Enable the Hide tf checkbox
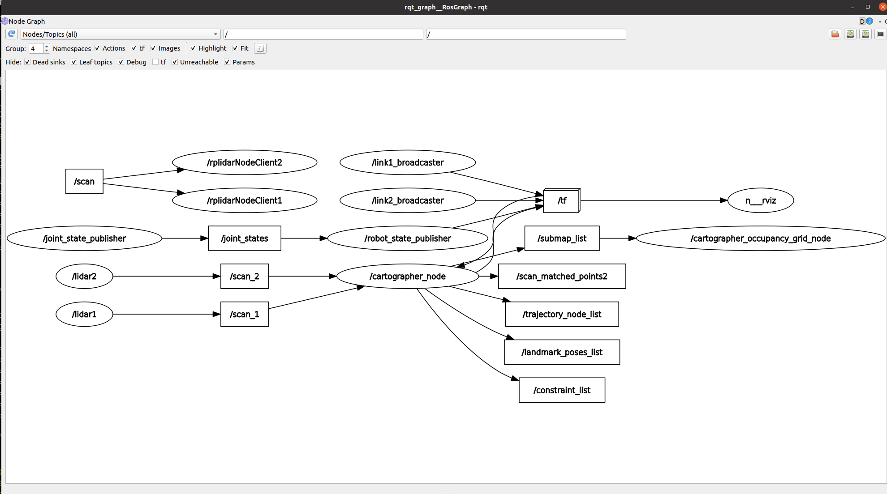The width and height of the screenshot is (887, 494). 155,62
